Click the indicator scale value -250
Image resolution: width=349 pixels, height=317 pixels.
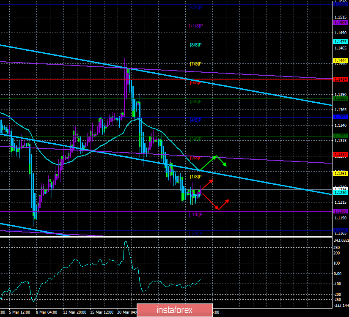click(x=337, y=300)
